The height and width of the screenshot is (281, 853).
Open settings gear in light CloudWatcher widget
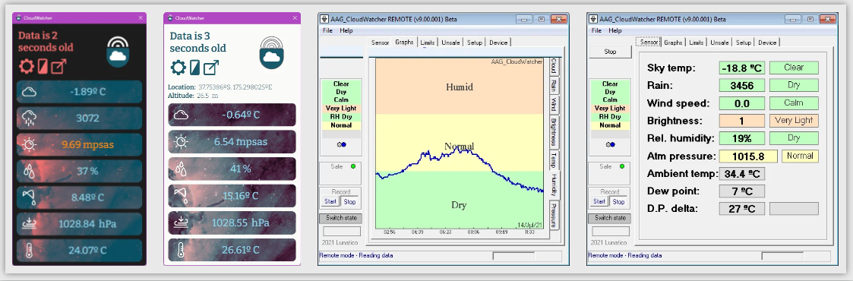click(178, 68)
